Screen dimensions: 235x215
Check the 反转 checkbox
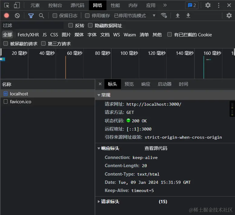point(70,25)
